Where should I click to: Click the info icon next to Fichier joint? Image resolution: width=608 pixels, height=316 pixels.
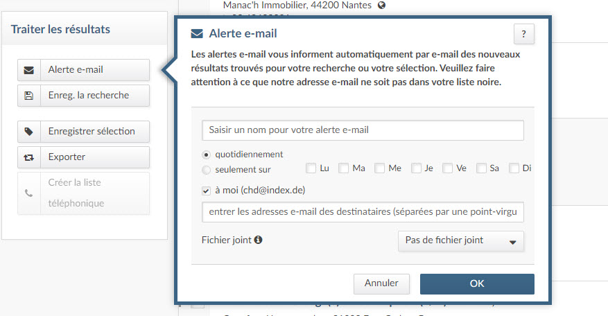259,240
